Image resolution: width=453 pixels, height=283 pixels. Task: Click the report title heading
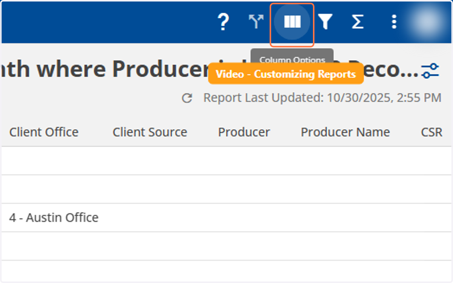coord(211,69)
